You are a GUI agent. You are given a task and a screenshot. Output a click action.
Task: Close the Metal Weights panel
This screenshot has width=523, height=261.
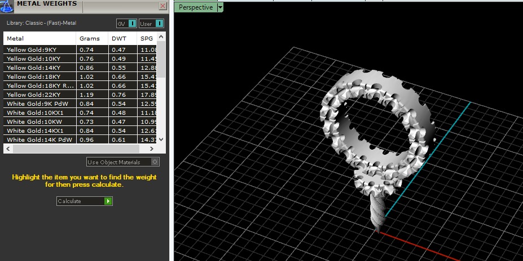coord(163,6)
